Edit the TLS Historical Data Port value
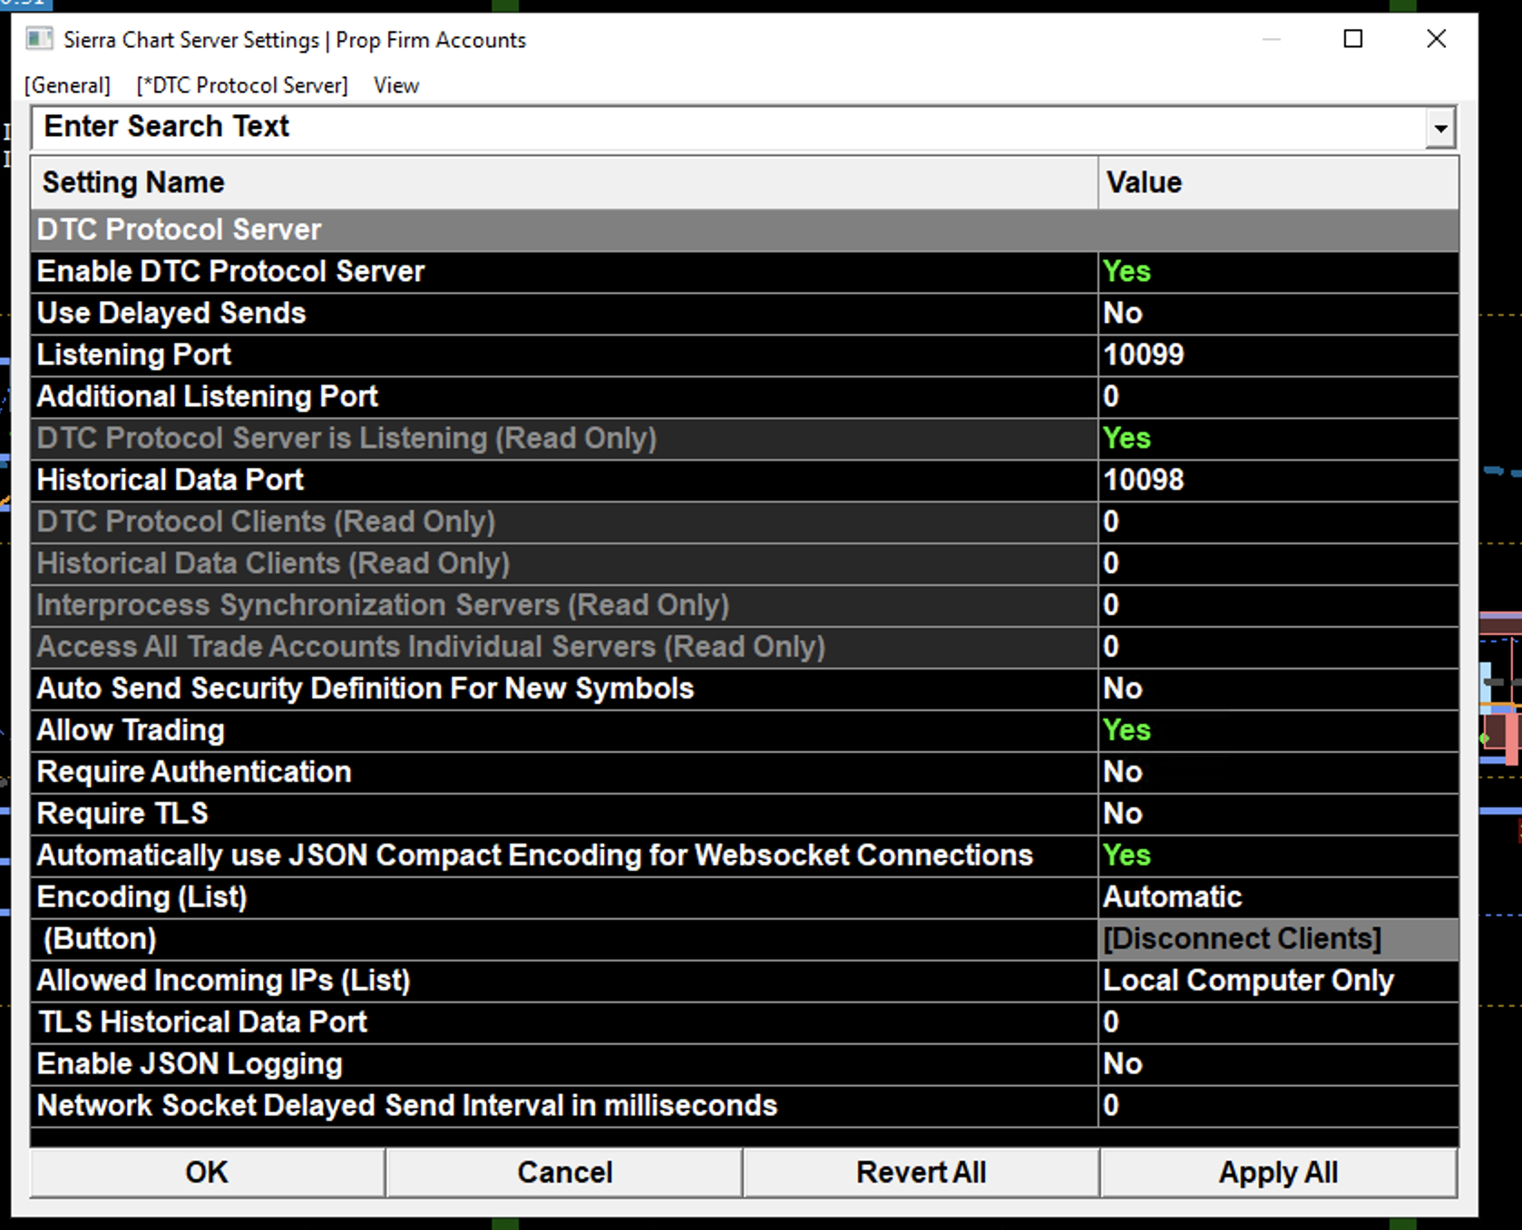This screenshot has height=1230, width=1522. 1279,1022
